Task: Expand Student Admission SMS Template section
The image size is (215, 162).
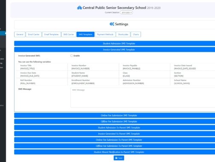Action: [115, 43]
